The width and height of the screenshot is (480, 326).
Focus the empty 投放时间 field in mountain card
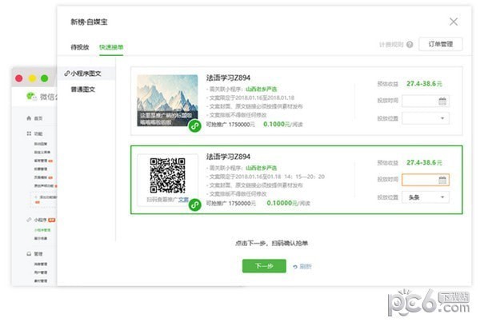(x=426, y=101)
